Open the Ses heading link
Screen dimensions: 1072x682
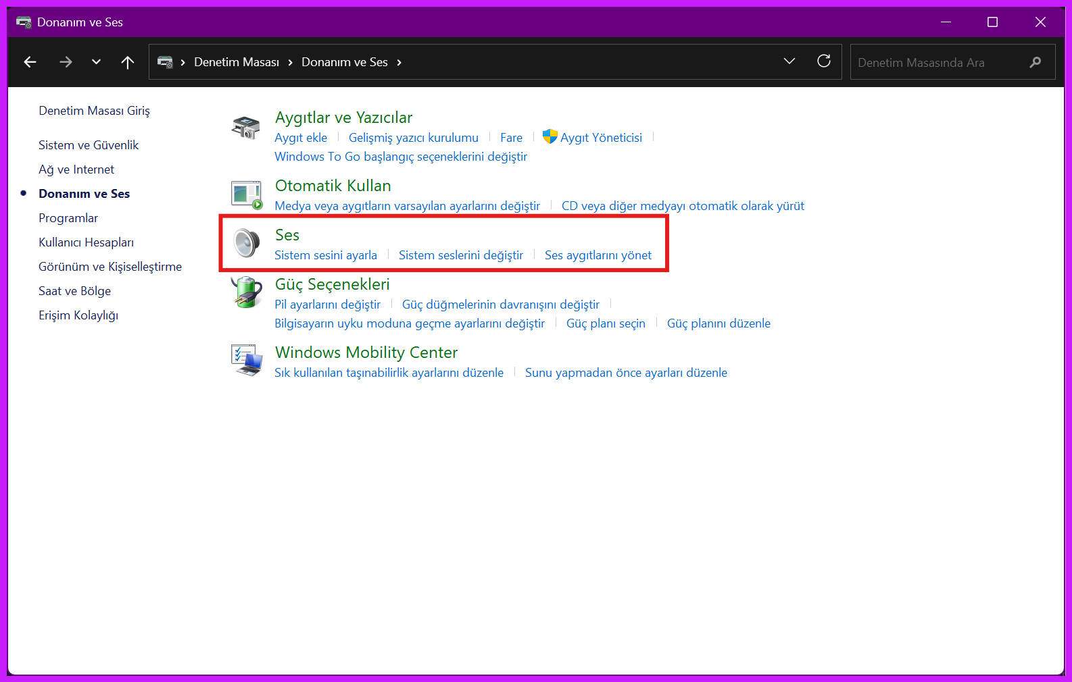[287, 235]
